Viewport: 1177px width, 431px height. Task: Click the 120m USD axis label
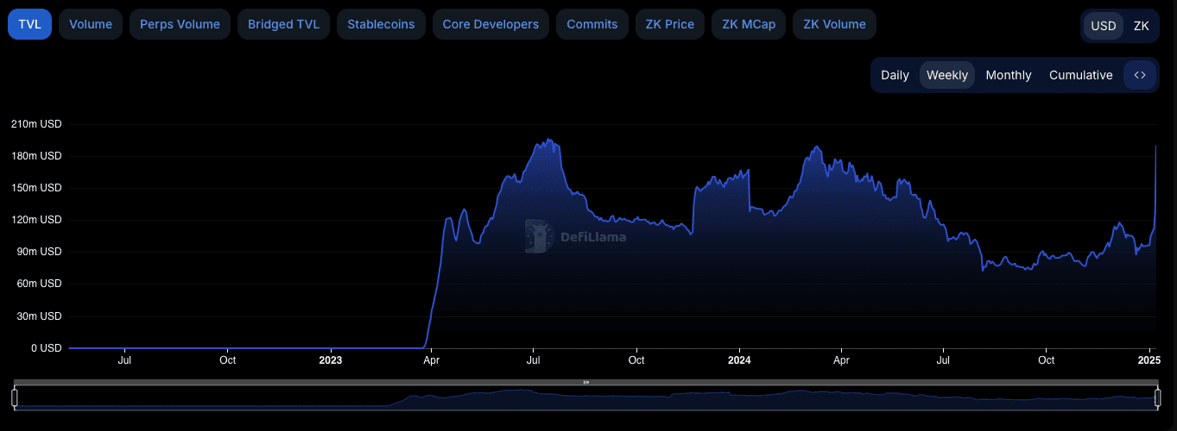pyautogui.click(x=36, y=220)
